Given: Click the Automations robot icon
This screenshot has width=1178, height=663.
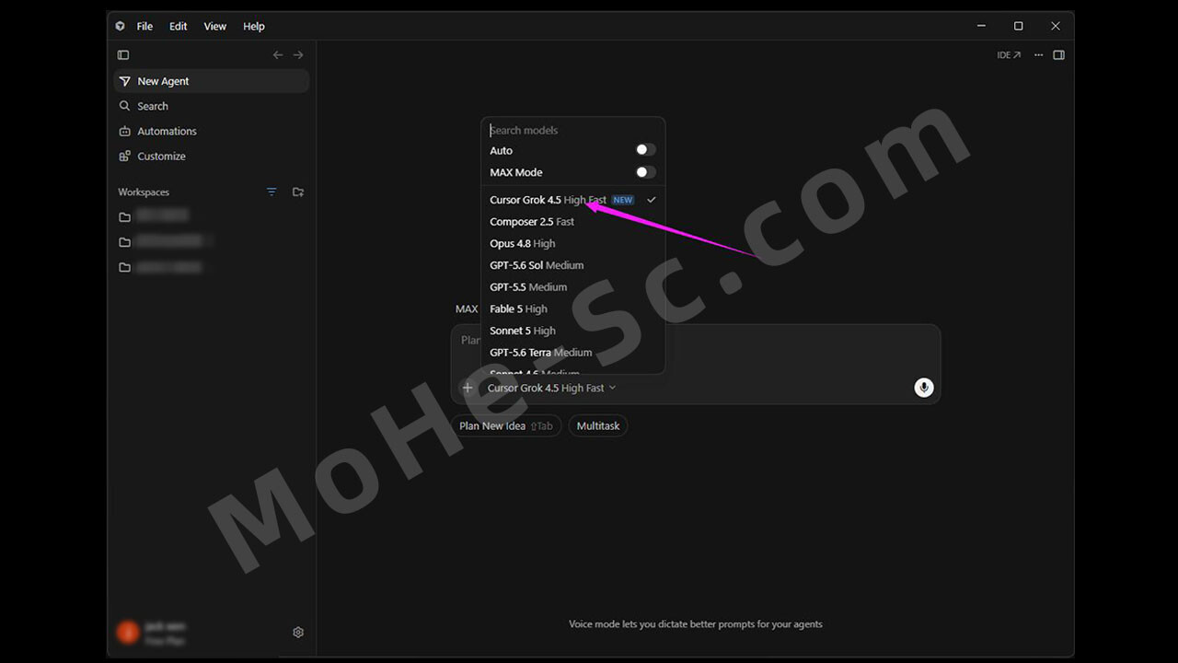Looking at the screenshot, I should [125, 131].
